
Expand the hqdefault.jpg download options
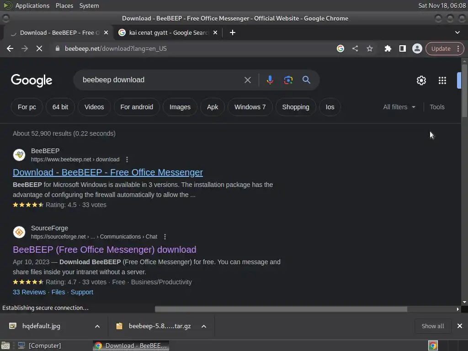pyautogui.click(x=97, y=326)
